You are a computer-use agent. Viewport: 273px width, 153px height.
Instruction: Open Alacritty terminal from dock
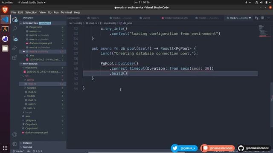(5, 29)
